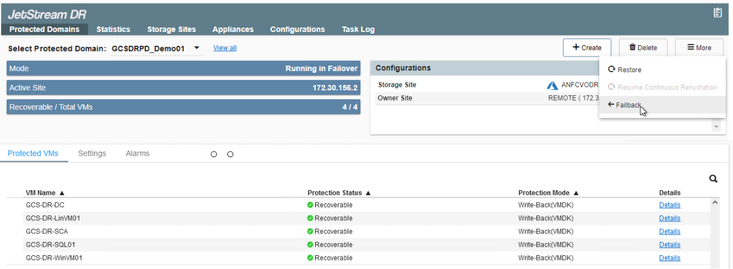This screenshot has height=269, width=733.
Task: Open the Protected Domains tab
Action: tap(45, 29)
